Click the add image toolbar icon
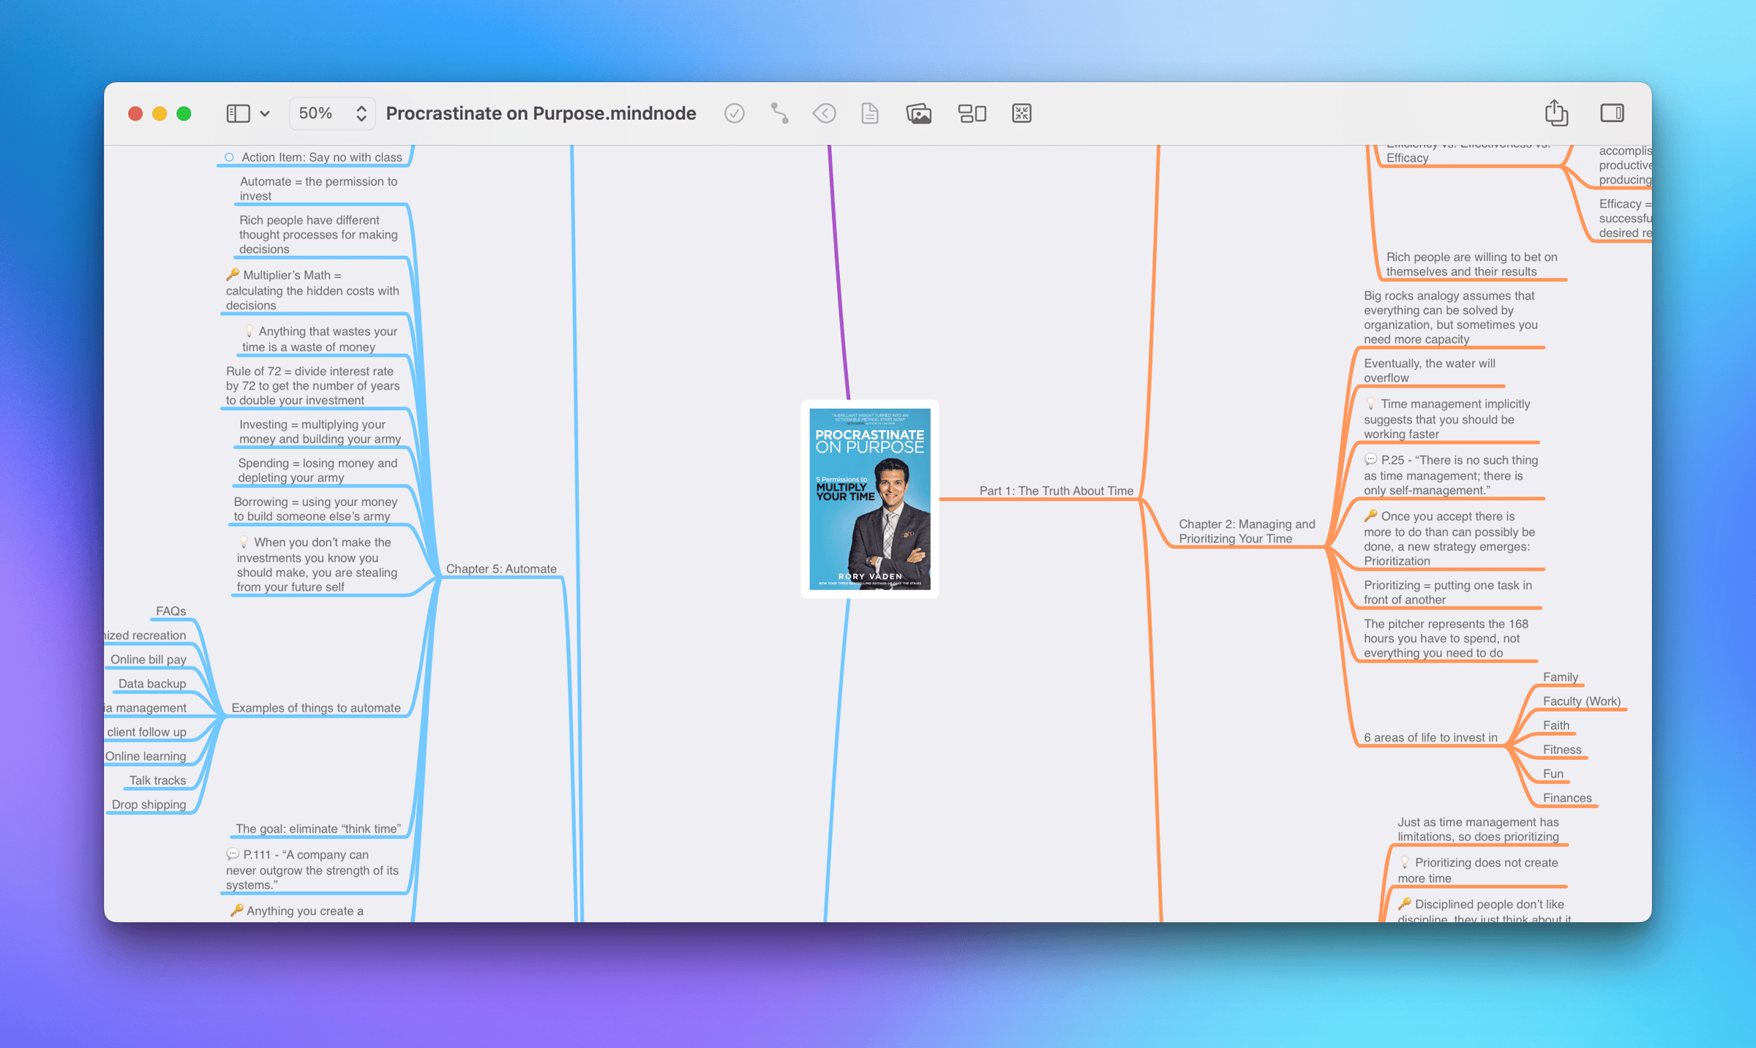Viewport: 1756px width, 1048px height. pyautogui.click(x=919, y=113)
